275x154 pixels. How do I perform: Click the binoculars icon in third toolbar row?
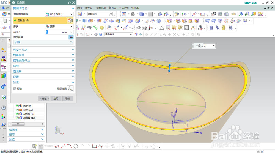point(89,28)
